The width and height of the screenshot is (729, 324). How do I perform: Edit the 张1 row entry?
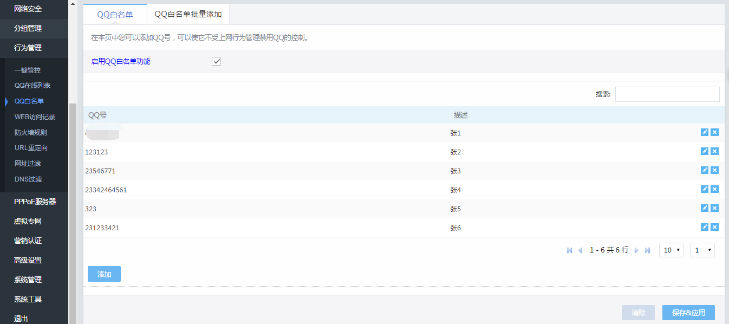705,132
